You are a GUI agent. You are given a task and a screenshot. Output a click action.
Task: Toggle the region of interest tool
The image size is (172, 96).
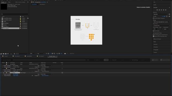tap(52, 54)
